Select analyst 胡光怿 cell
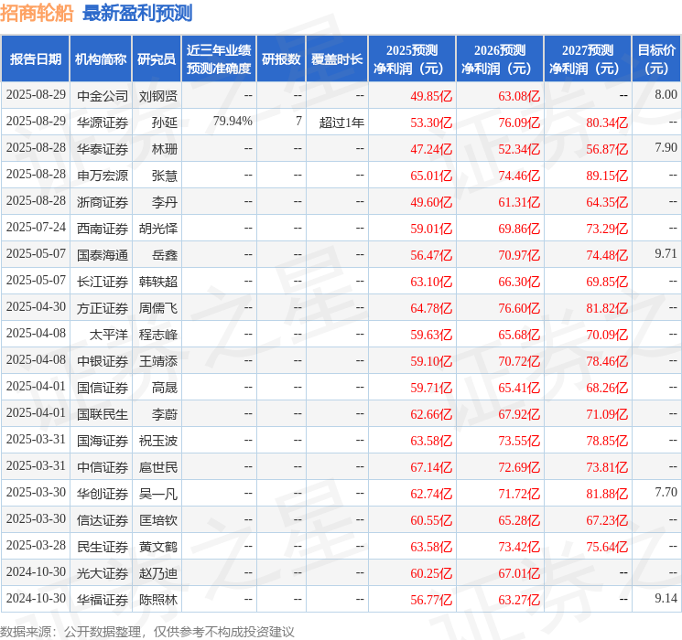 point(157,228)
